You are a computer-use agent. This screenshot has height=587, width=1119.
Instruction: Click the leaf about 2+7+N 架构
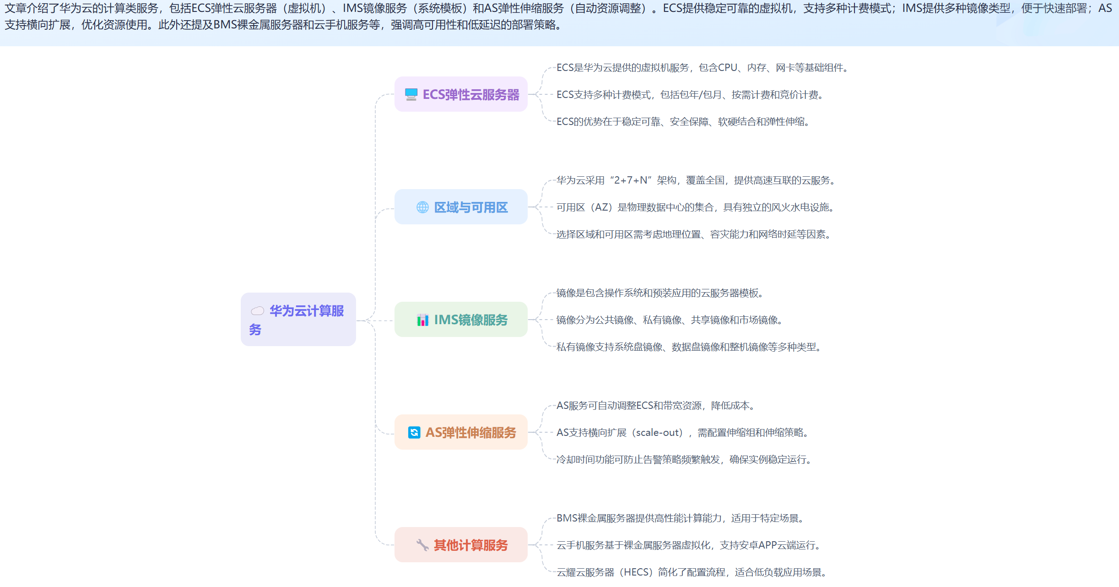[696, 180]
